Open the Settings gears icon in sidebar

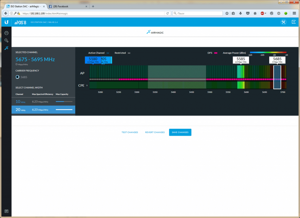pos(6,40)
